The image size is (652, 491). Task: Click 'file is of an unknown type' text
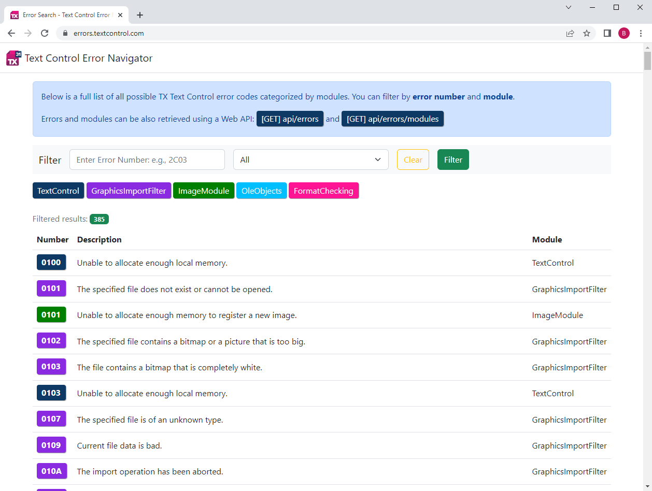pyautogui.click(x=150, y=420)
